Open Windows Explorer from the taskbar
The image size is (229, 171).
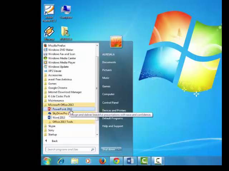pos(75,161)
